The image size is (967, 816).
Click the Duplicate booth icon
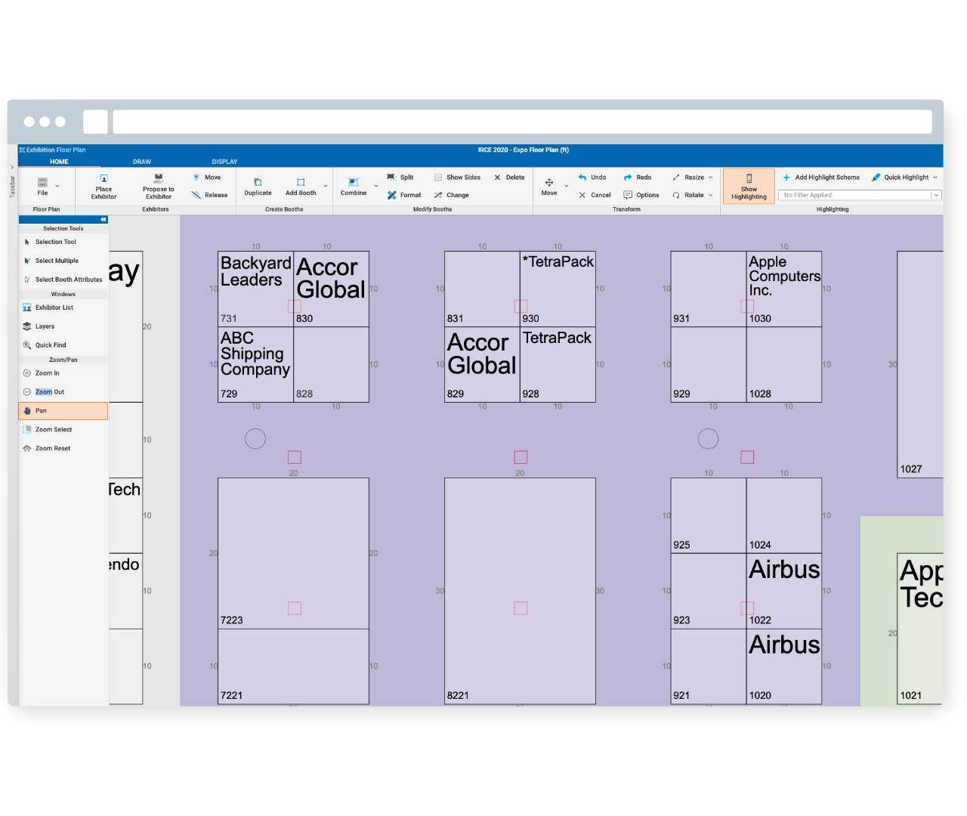click(258, 182)
